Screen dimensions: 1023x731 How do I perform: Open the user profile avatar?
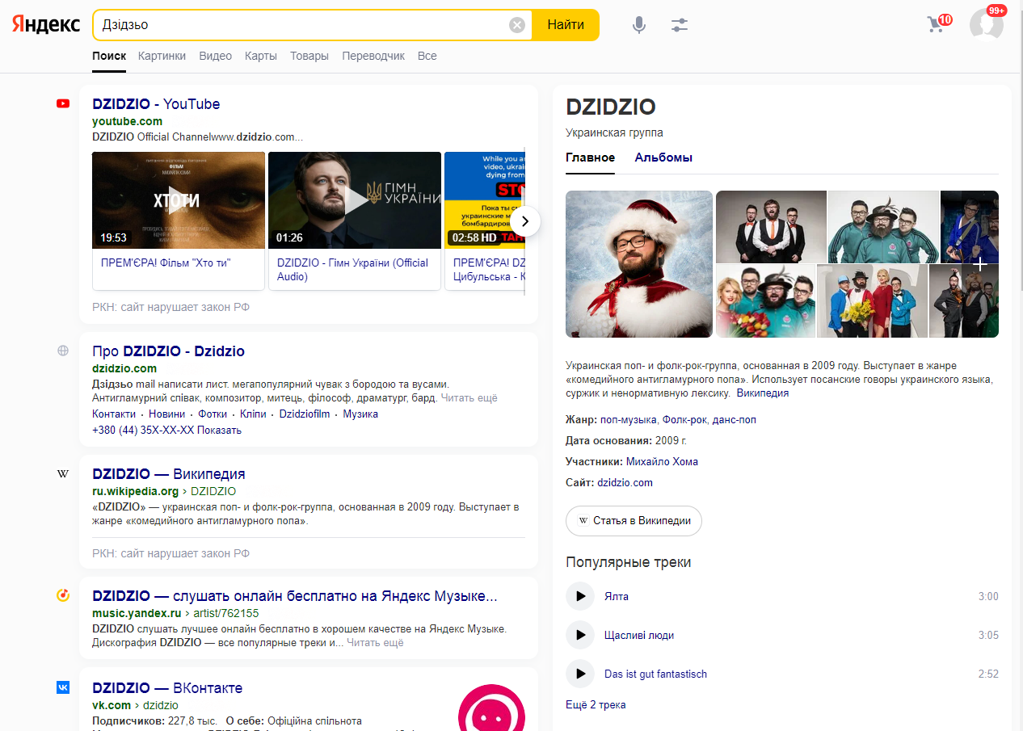click(987, 24)
